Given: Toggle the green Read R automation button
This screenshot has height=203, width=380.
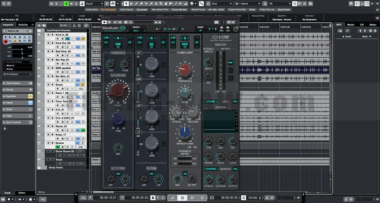Looking at the screenshot, I should (x=66, y=4).
